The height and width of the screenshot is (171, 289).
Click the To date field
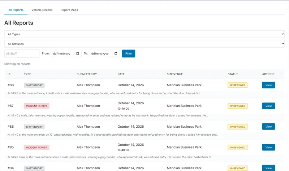click(104, 53)
